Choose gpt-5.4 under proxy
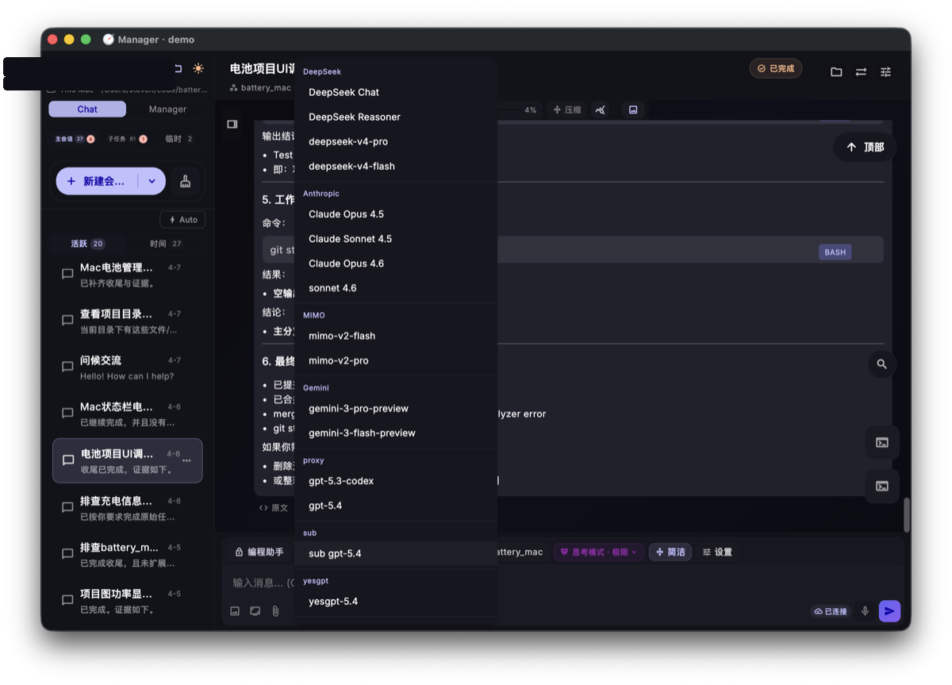Screen dimensions: 952x685 pos(396,506)
